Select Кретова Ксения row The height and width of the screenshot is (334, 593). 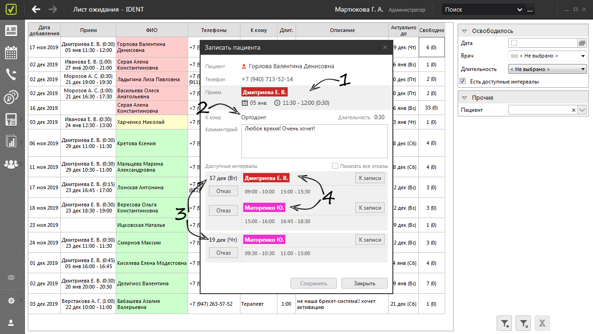point(152,143)
